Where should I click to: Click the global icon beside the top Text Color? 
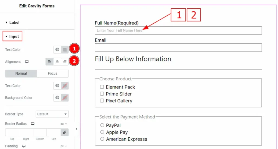coord(57,50)
